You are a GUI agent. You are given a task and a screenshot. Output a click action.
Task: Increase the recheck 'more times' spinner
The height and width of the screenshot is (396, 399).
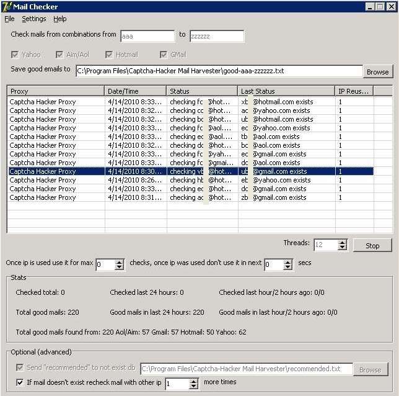[194, 380]
